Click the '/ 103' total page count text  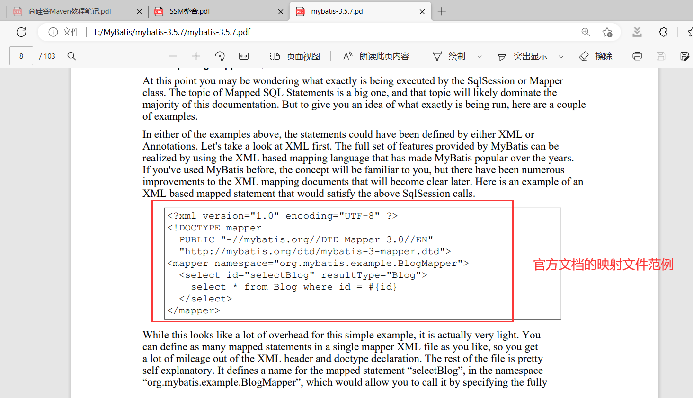click(47, 56)
